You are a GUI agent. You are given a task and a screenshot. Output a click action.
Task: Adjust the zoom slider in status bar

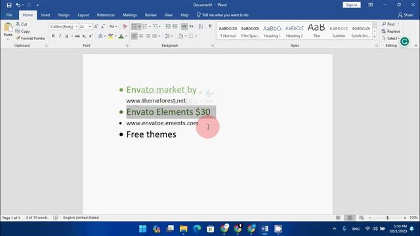pyautogui.click(x=387, y=218)
